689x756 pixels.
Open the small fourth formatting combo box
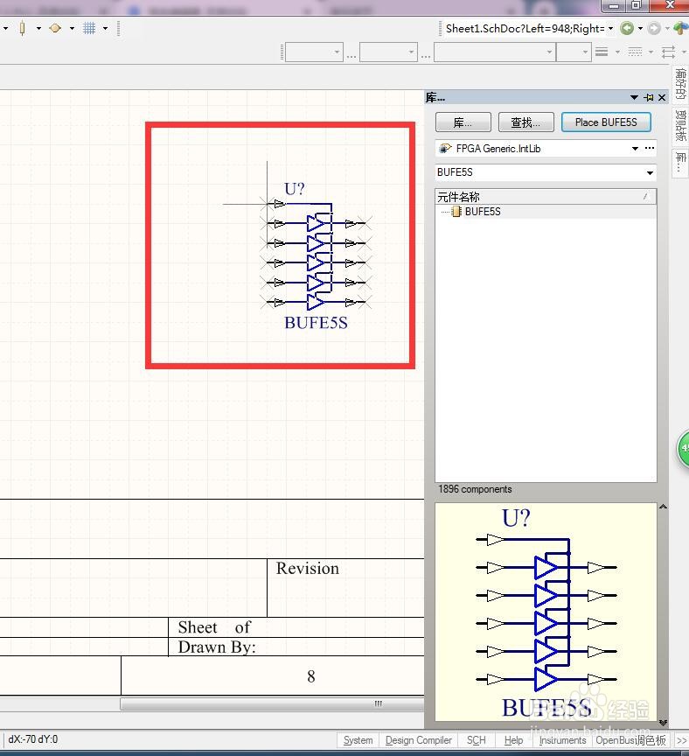[x=574, y=52]
